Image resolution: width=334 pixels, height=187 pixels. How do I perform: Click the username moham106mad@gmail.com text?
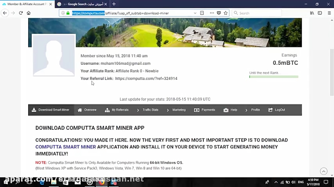[125, 64]
